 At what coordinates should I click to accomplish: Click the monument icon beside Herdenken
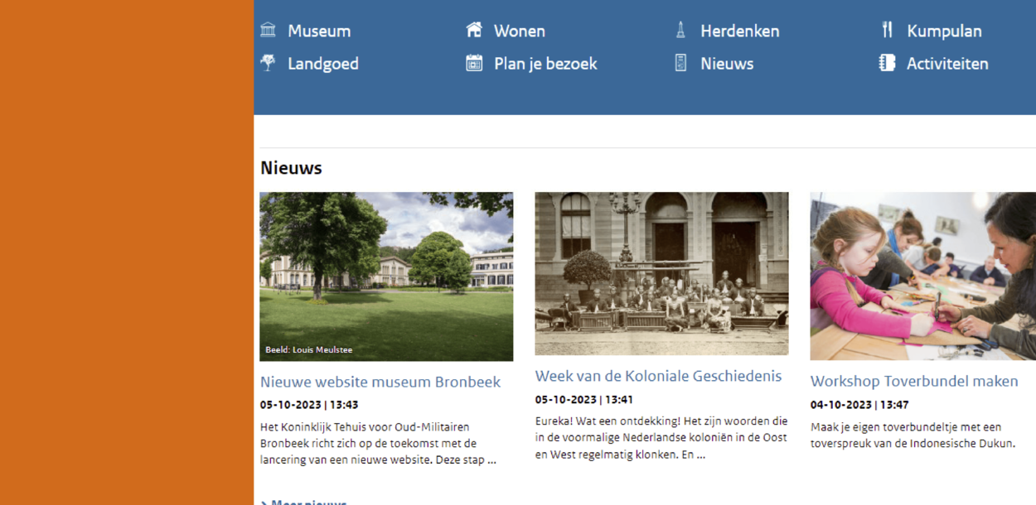680,31
